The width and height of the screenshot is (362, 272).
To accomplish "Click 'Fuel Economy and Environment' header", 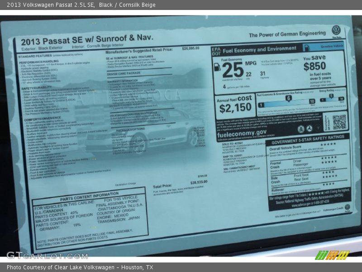I will point(259,49).
